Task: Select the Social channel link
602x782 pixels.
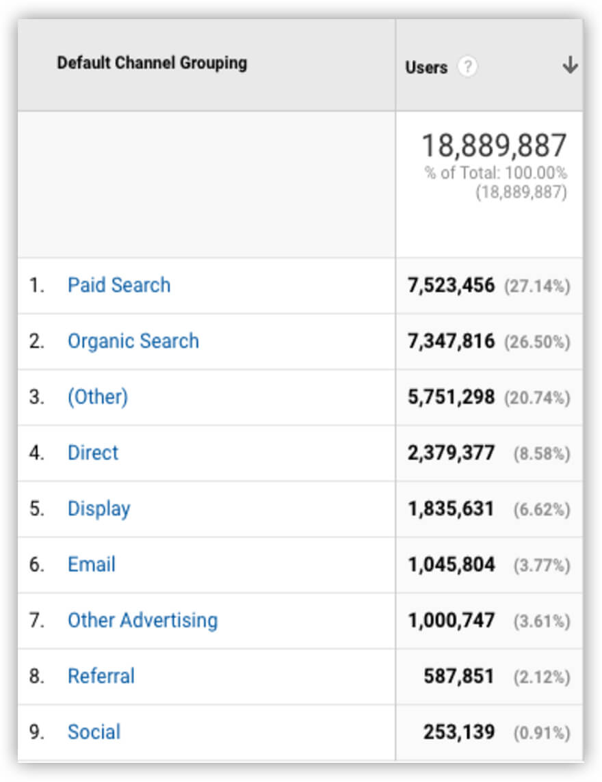Action: point(94,732)
